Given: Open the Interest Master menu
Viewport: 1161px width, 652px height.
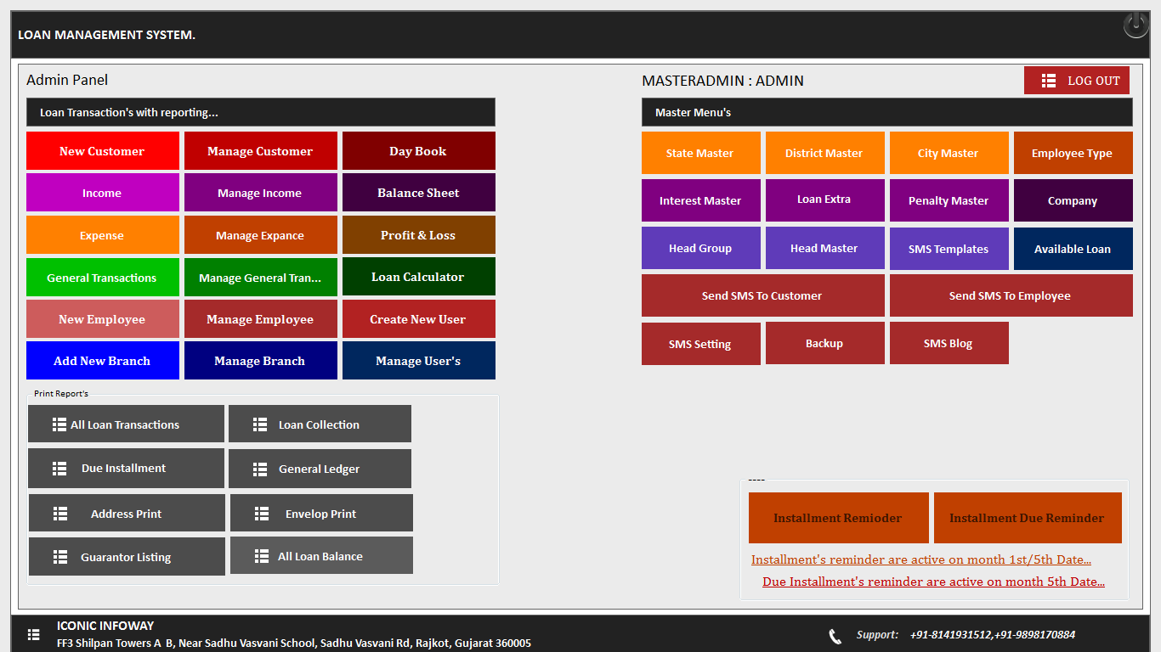Looking at the screenshot, I should (x=700, y=200).
